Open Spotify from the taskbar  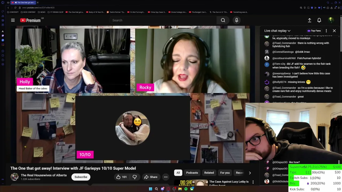[x=186, y=189]
